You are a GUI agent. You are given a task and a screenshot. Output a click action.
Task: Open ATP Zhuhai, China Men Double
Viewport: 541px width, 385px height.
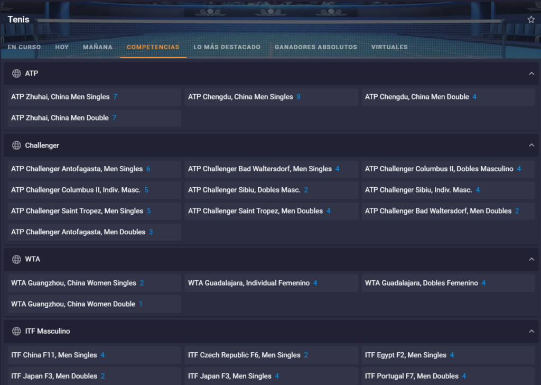pos(94,118)
